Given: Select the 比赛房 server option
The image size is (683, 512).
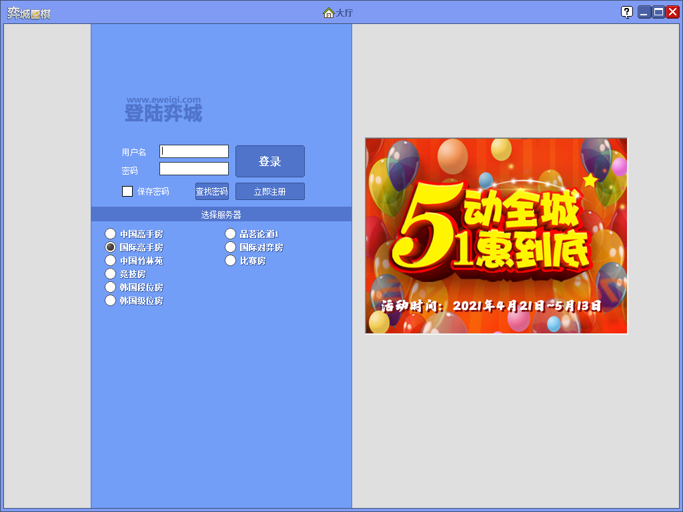Looking at the screenshot, I should click(x=231, y=261).
